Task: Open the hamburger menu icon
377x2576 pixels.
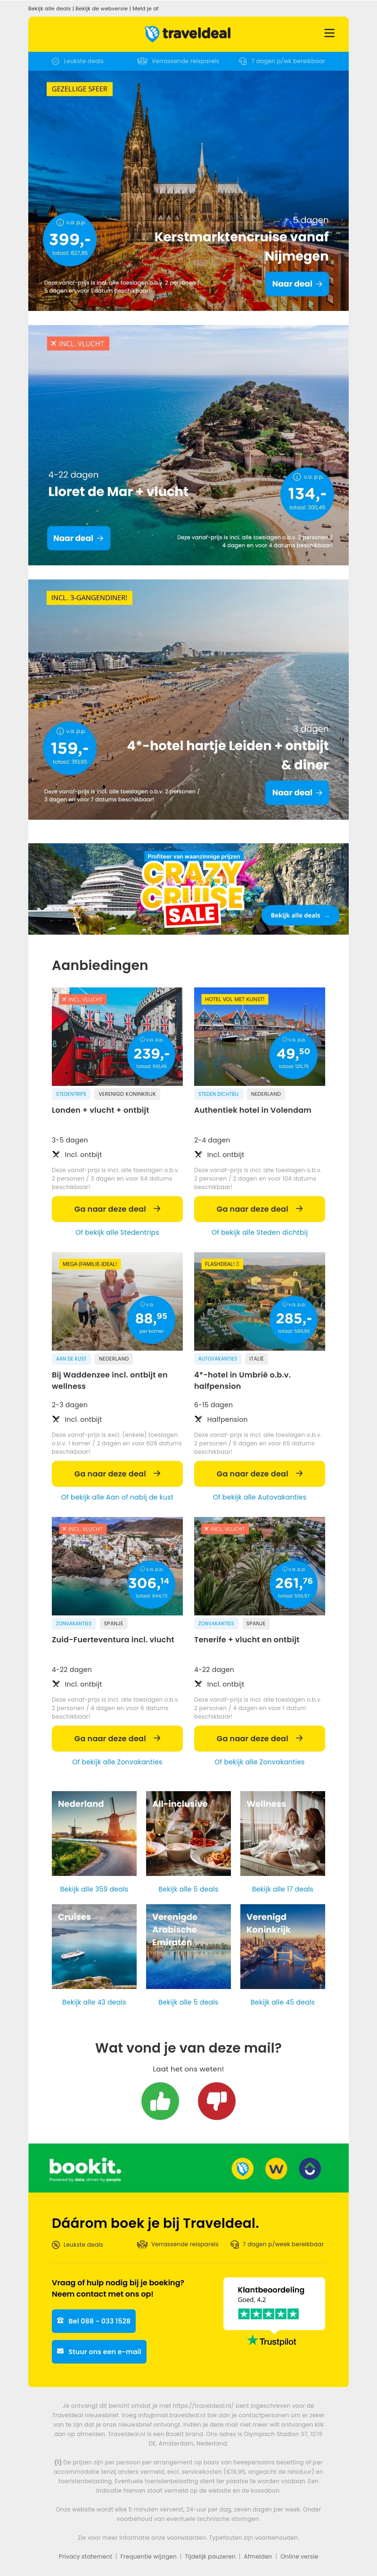Action: [329, 33]
